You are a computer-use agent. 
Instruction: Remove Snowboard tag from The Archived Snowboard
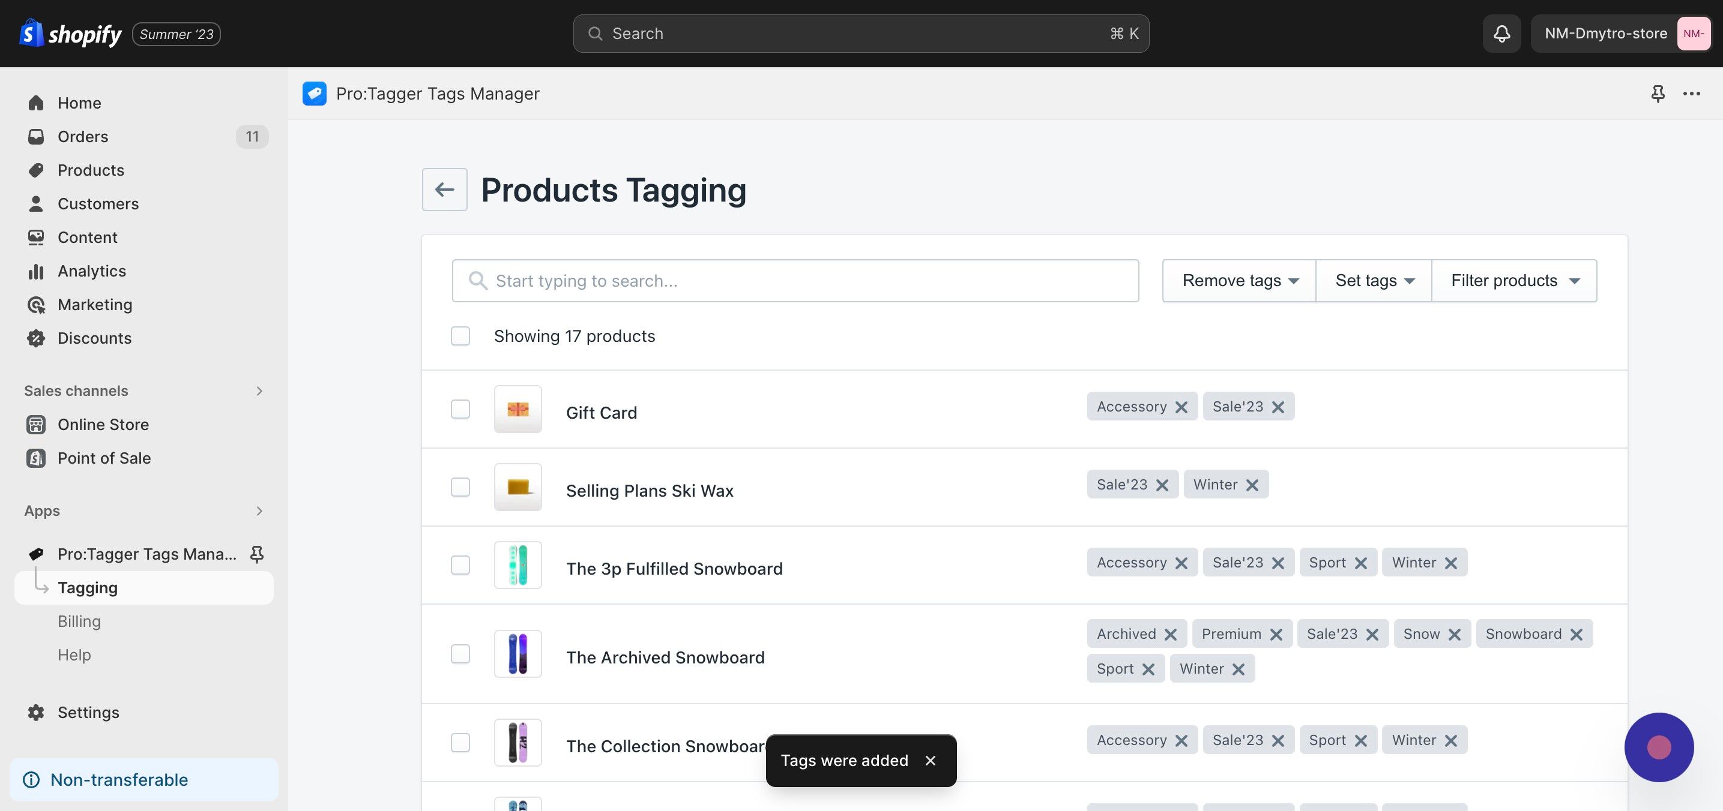coord(1577,634)
